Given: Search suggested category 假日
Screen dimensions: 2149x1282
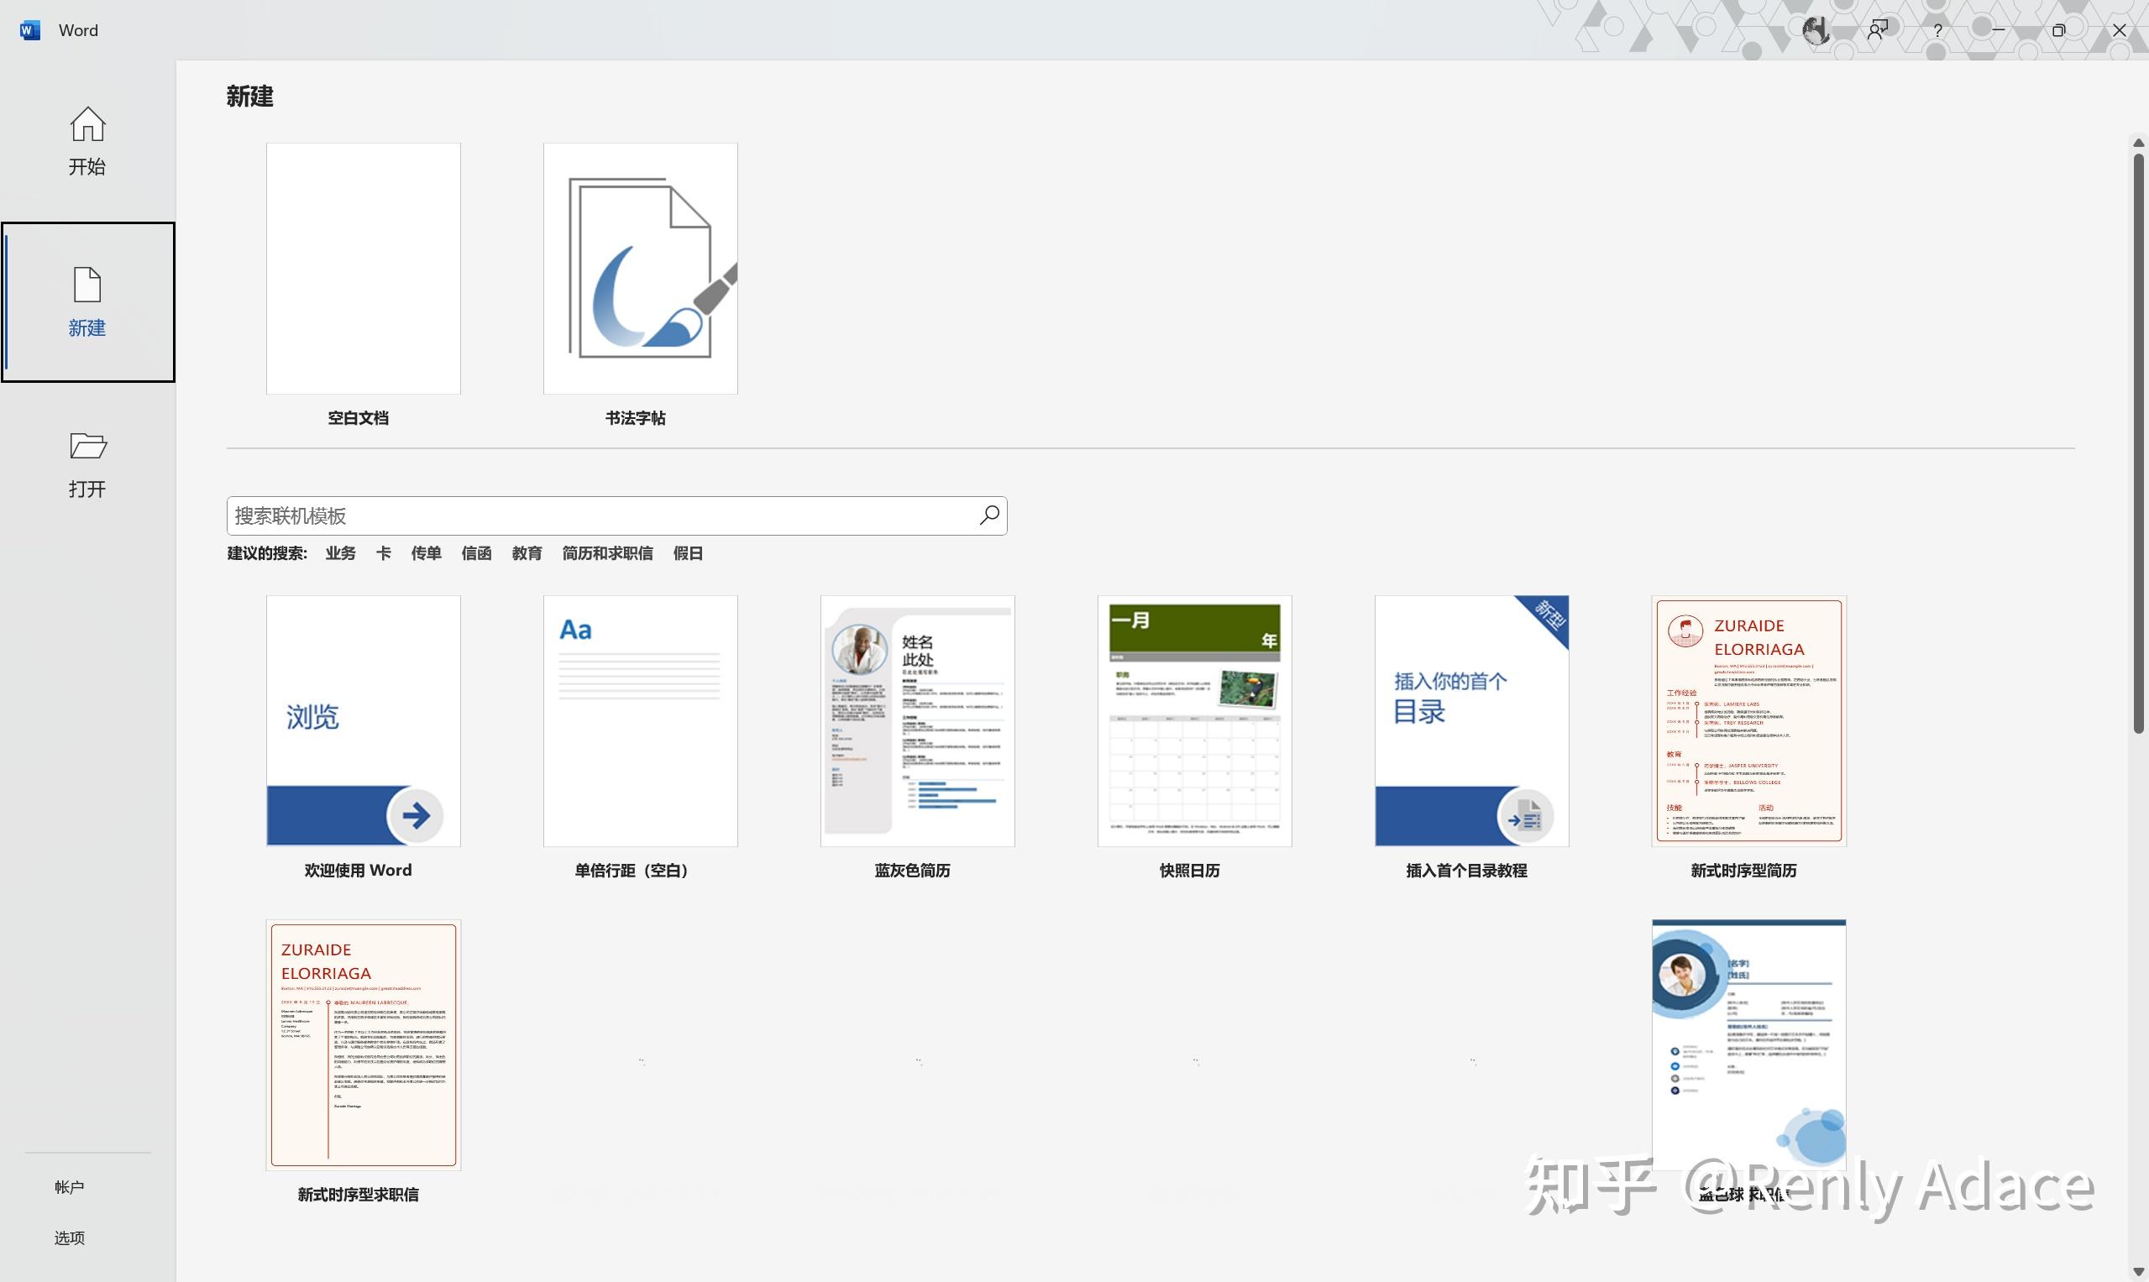Looking at the screenshot, I should click(x=688, y=553).
